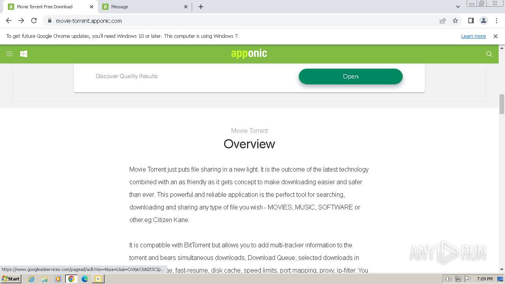
Task: Click the green Open ad button
Action: click(351, 77)
